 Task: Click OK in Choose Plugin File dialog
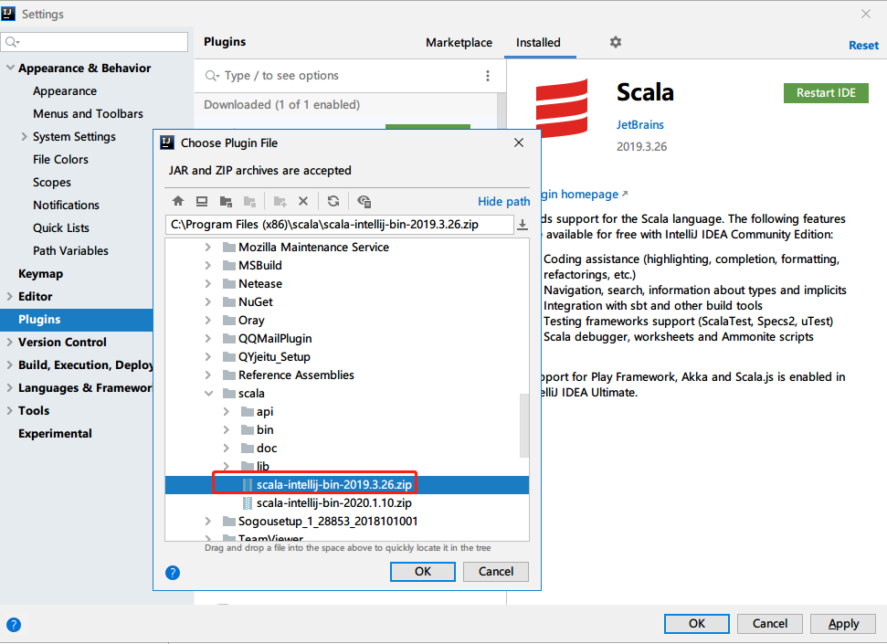[x=423, y=572]
